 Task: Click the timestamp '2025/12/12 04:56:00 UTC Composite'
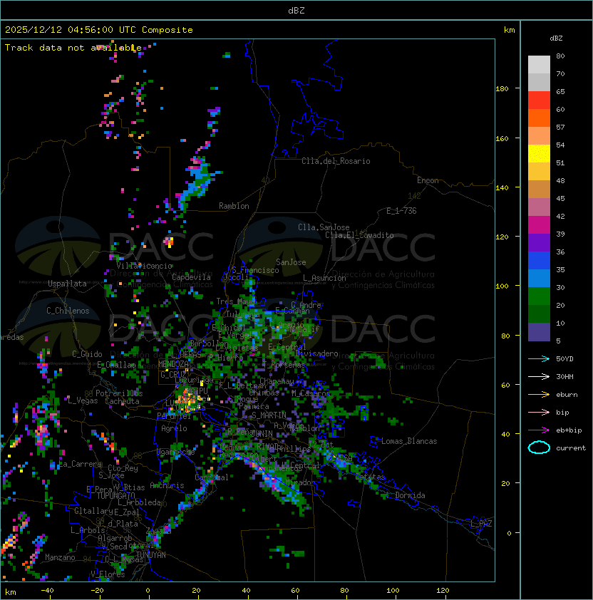tap(99, 30)
